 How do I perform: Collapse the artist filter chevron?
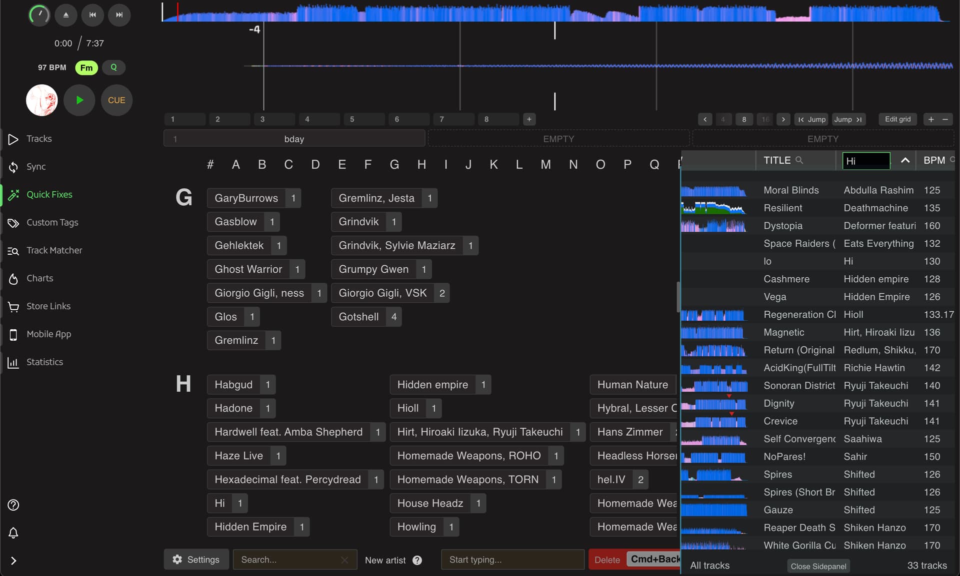click(905, 160)
